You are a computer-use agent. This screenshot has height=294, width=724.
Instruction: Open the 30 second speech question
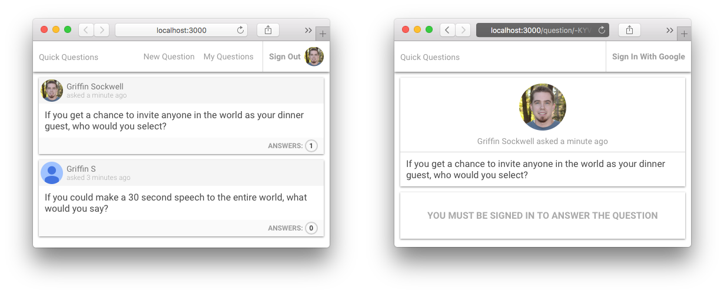click(176, 203)
